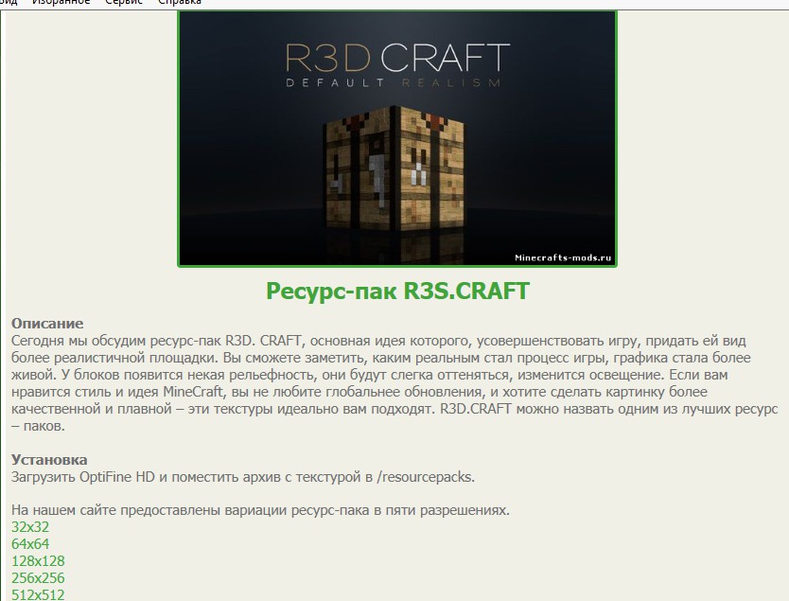Click the first description line starting 'Сегодня мы обсудим'
This screenshot has height=601, width=789.
click(378, 341)
